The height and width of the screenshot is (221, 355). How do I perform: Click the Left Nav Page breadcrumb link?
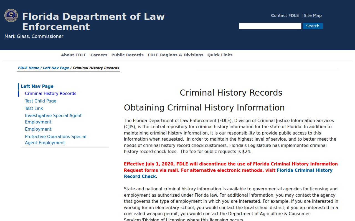[56, 68]
